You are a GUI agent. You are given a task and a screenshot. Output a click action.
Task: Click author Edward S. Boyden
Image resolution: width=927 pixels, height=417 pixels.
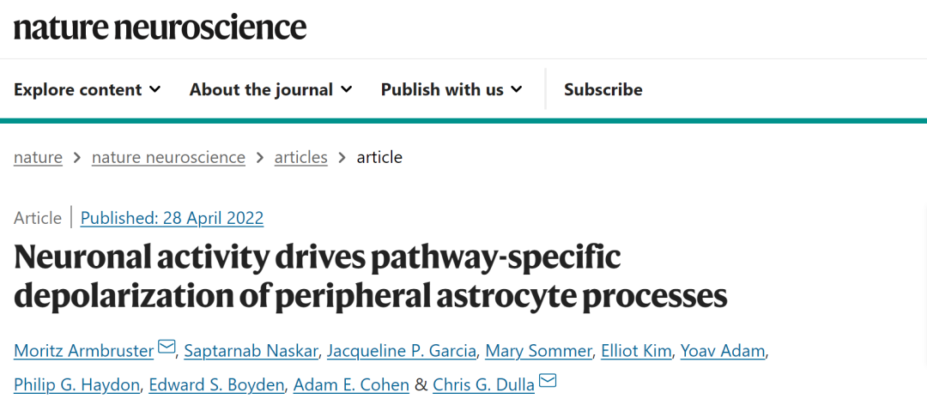pyautogui.click(x=216, y=385)
